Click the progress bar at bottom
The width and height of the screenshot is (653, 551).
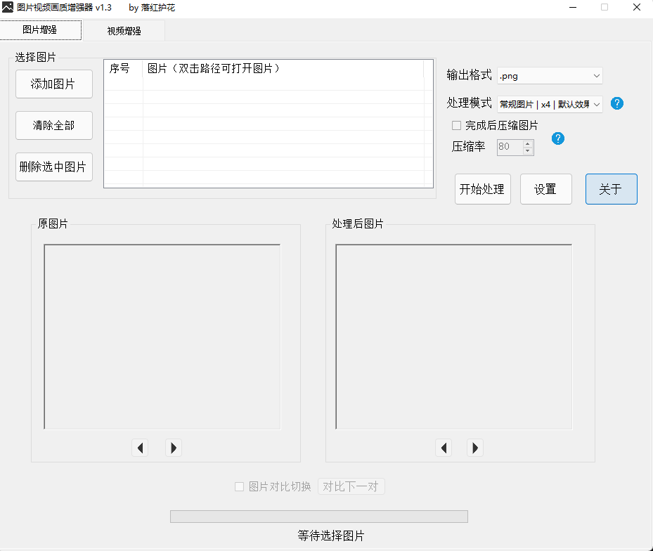click(x=318, y=517)
